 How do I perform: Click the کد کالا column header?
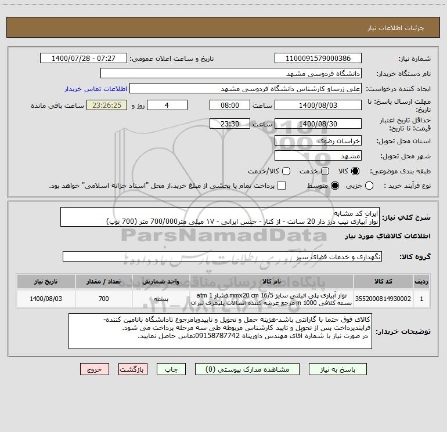pos(383,281)
